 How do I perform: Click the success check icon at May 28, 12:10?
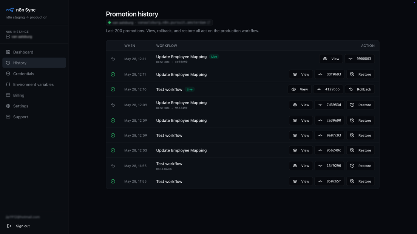click(113, 89)
